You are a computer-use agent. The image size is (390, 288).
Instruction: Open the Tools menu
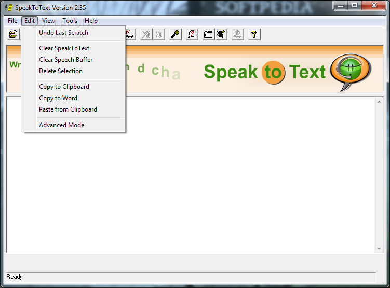pos(70,21)
